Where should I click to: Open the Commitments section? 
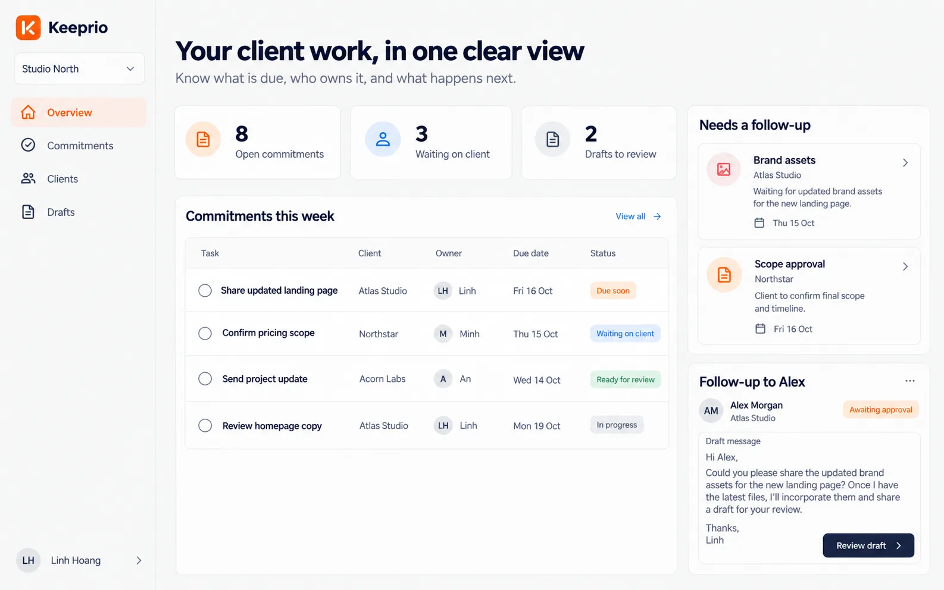point(79,145)
